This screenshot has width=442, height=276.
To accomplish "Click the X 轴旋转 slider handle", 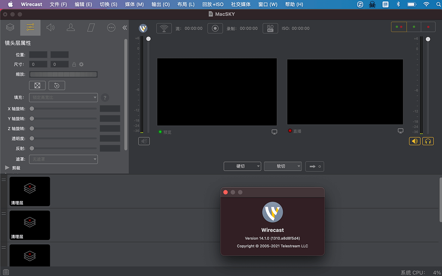I will click(32, 109).
